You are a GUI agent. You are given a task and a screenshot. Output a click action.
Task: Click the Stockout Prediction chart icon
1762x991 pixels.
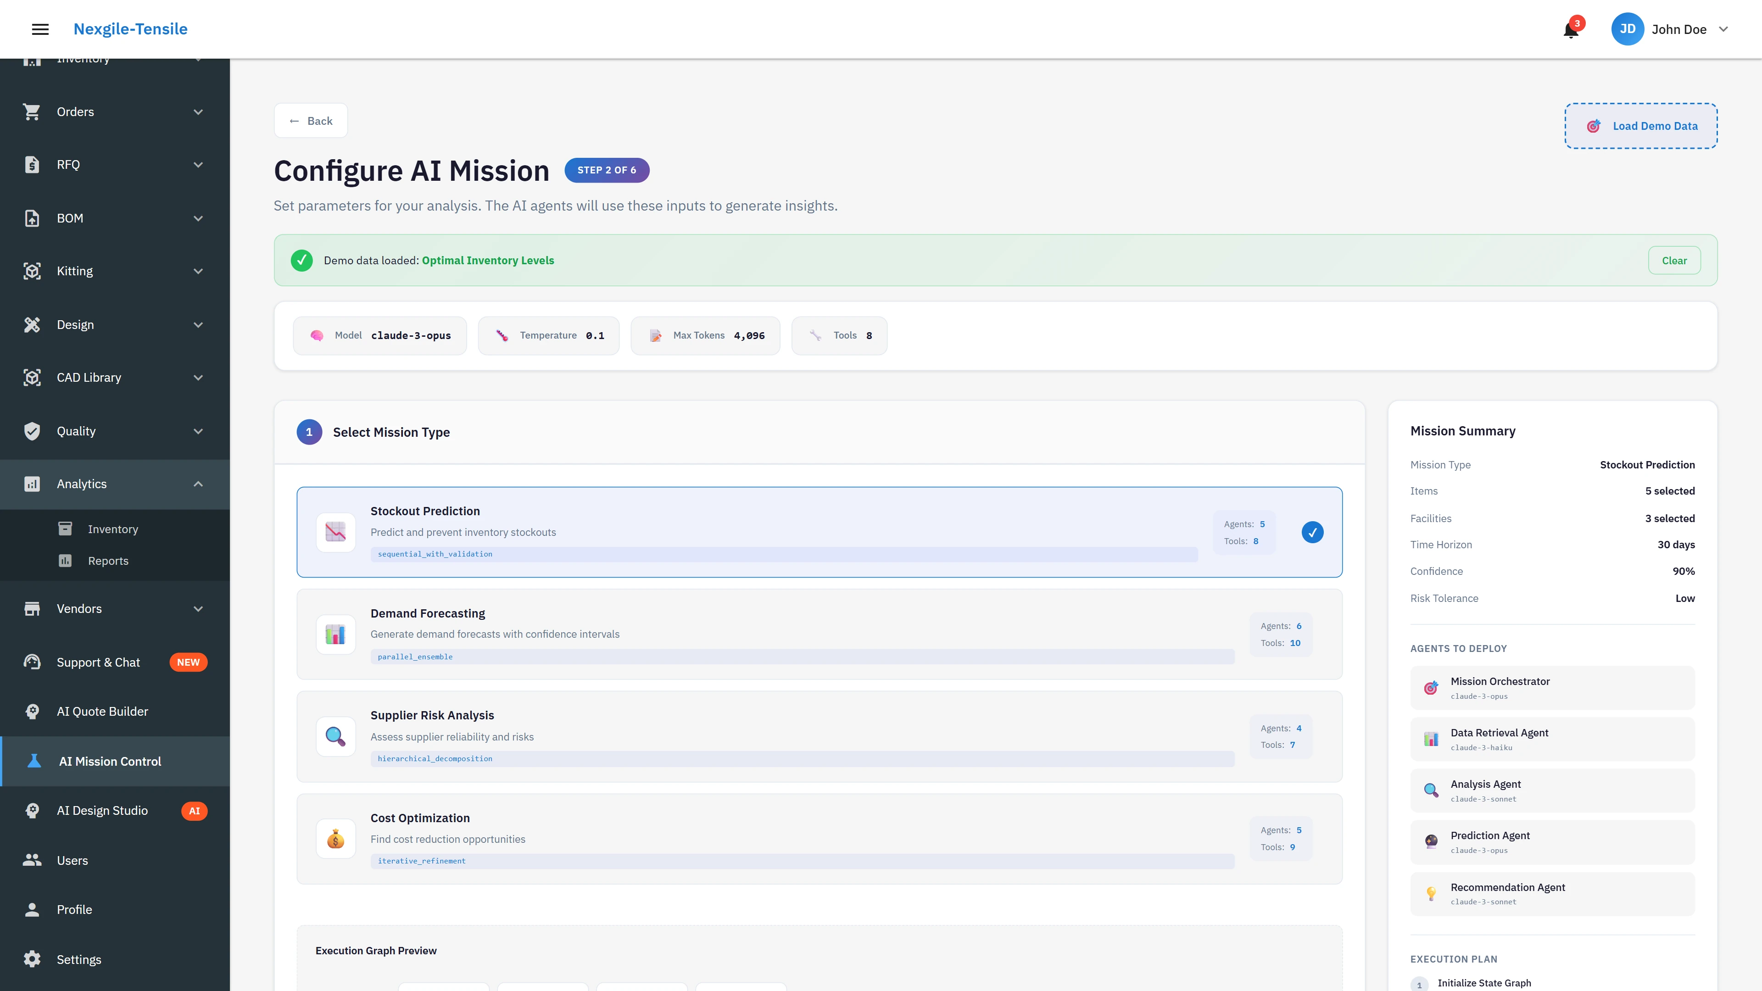click(x=335, y=532)
